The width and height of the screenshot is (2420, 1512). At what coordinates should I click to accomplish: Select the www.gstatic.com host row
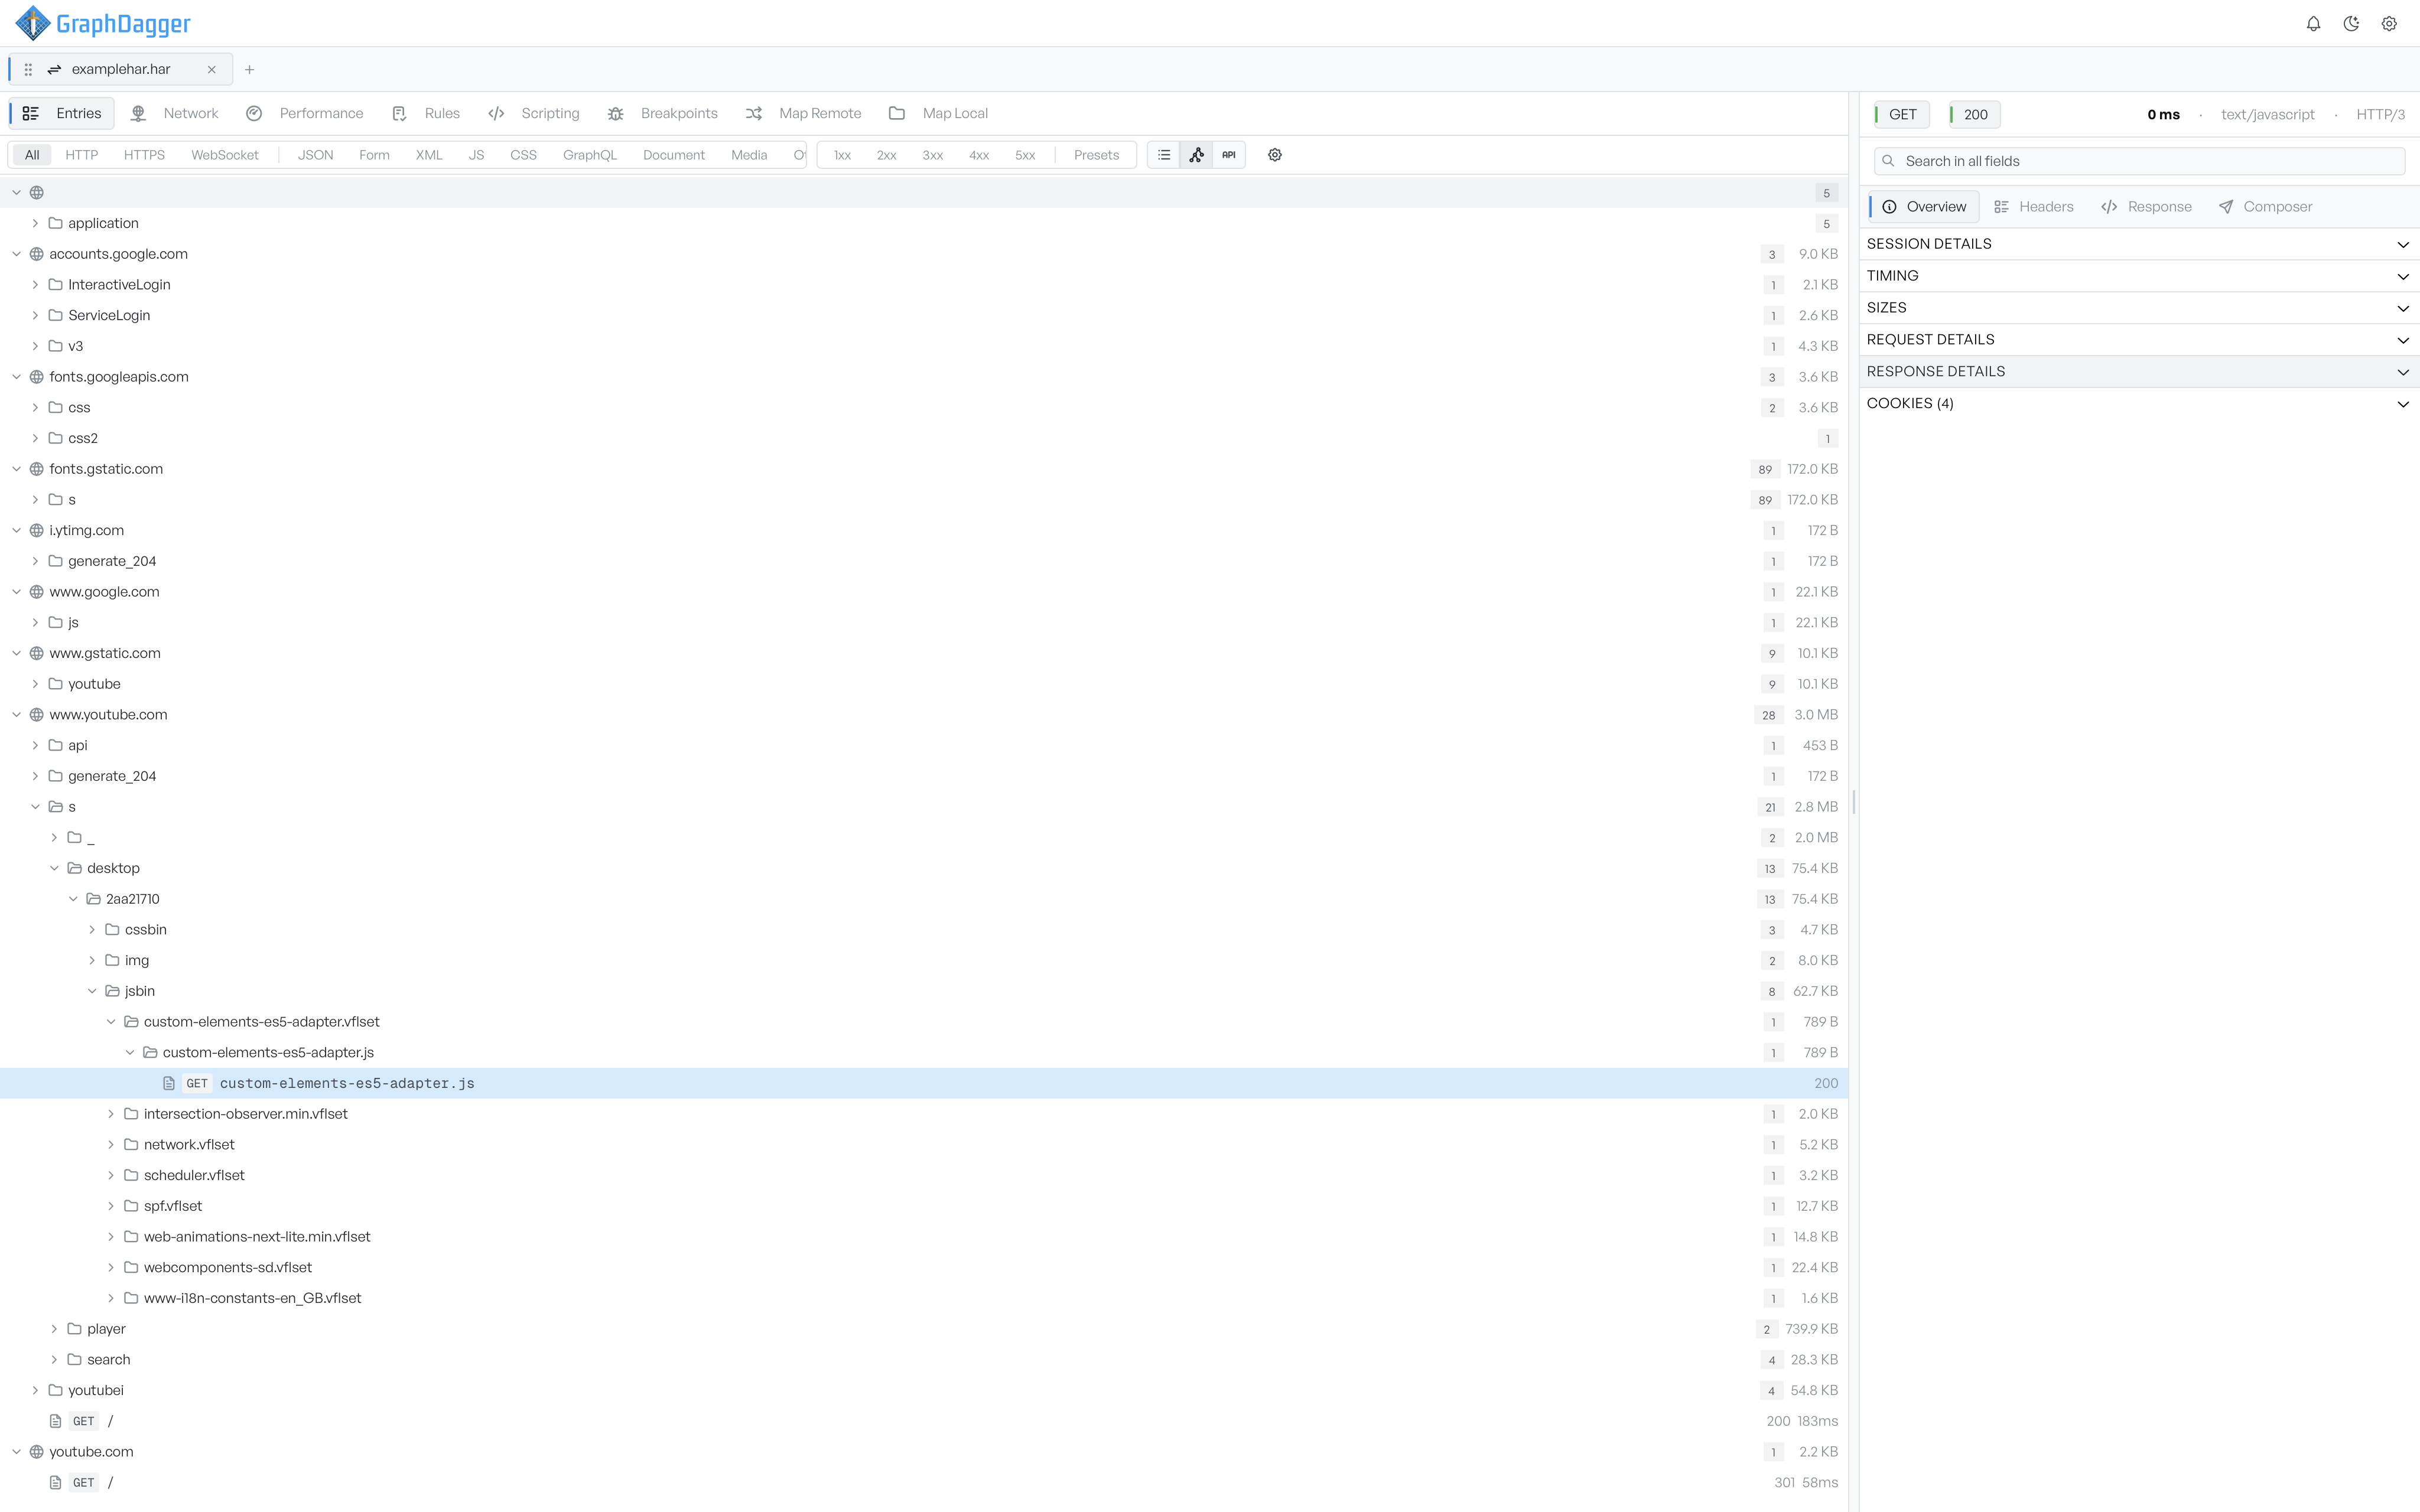pos(924,653)
